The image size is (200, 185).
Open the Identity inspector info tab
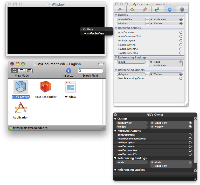pos(182,10)
